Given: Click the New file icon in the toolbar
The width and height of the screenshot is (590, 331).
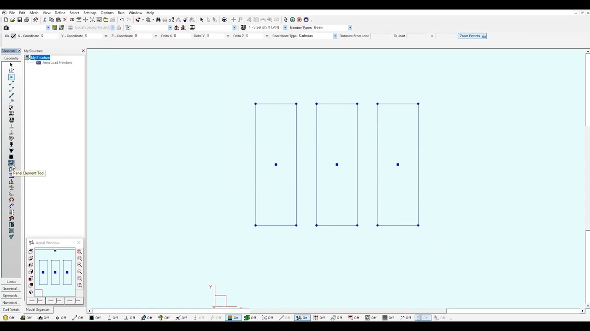Looking at the screenshot, I should (6, 20).
